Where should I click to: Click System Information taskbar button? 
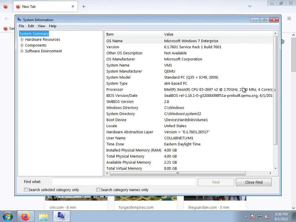click(x=61, y=216)
